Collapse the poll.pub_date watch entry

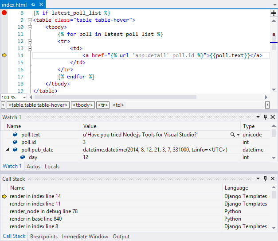(8, 150)
